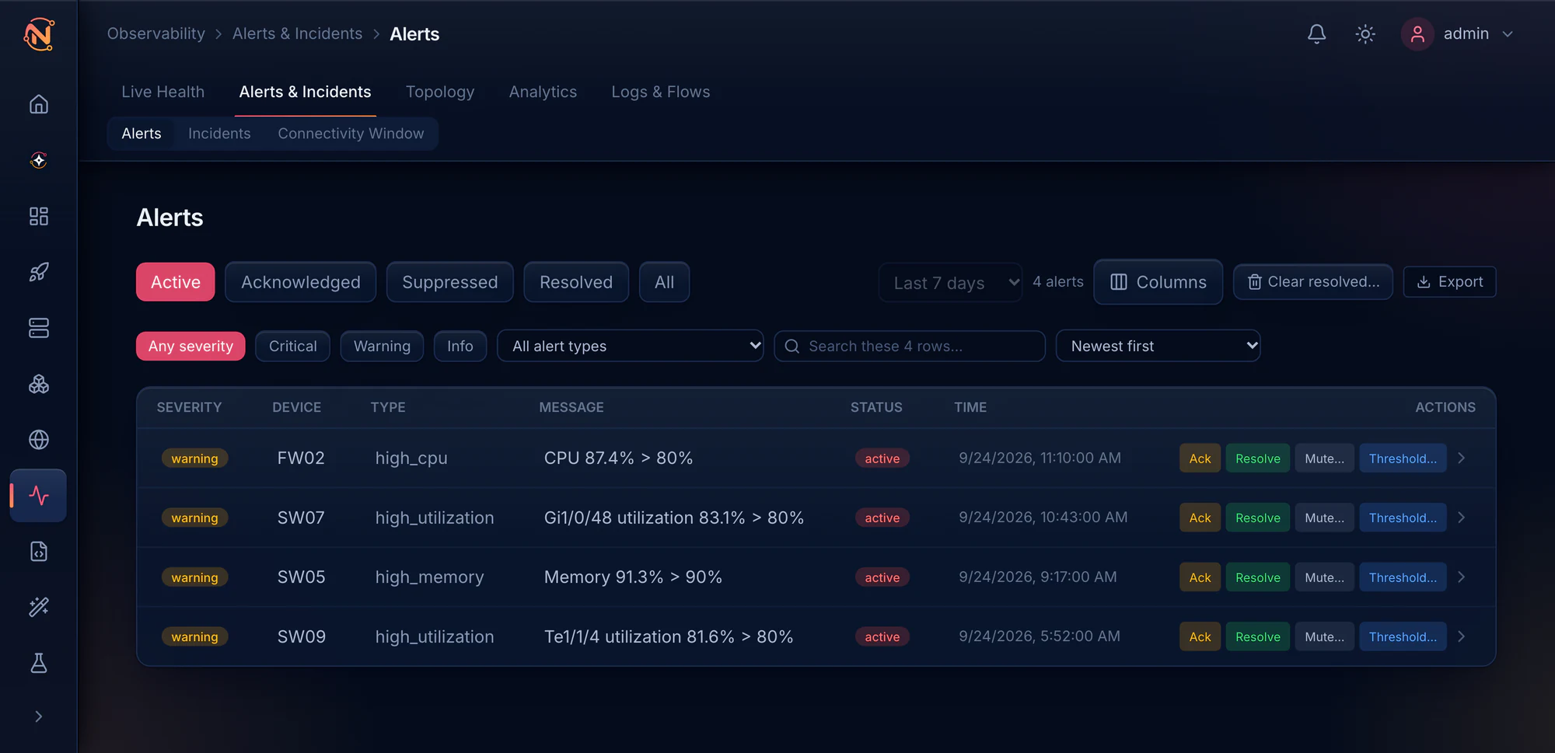Image resolution: width=1555 pixels, height=753 pixels.
Task: Go to Alerts & Incidents breadcrumb
Action: pos(297,33)
